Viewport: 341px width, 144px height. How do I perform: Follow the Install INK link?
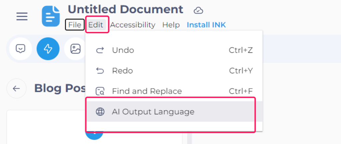point(206,25)
